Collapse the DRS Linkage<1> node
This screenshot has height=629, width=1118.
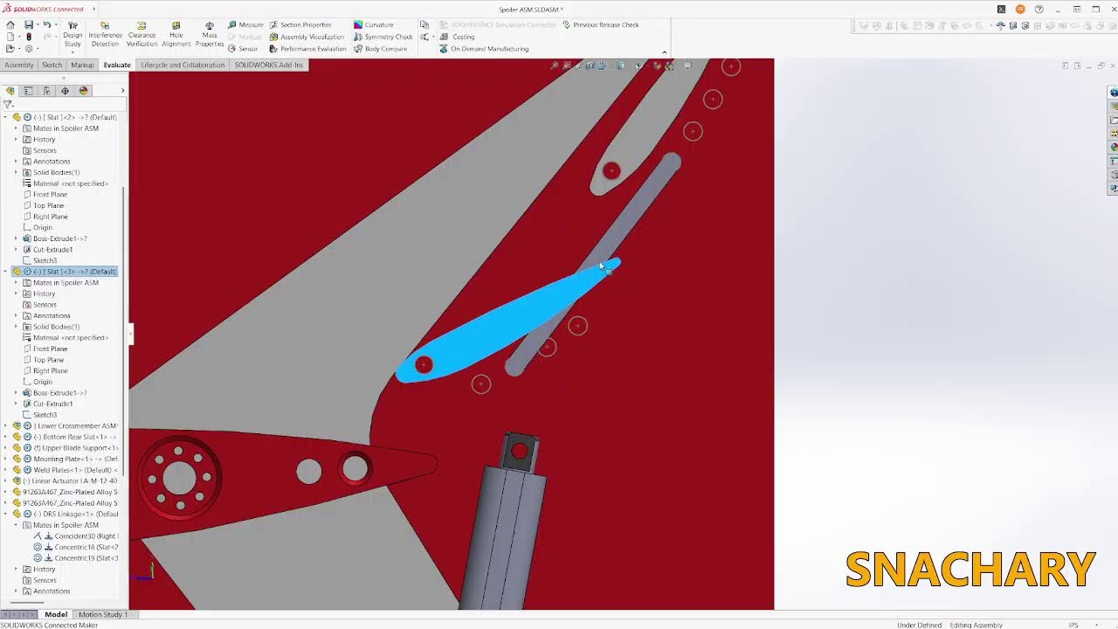6,514
